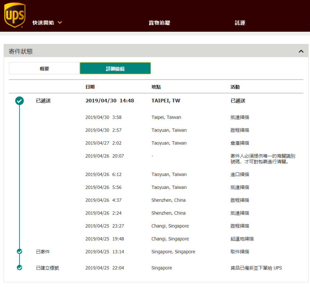
Task: Click the 日期 column header
Action: click(x=90, y=87)
